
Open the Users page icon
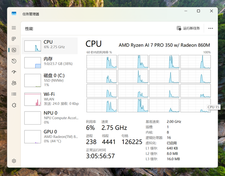[14, 83]
